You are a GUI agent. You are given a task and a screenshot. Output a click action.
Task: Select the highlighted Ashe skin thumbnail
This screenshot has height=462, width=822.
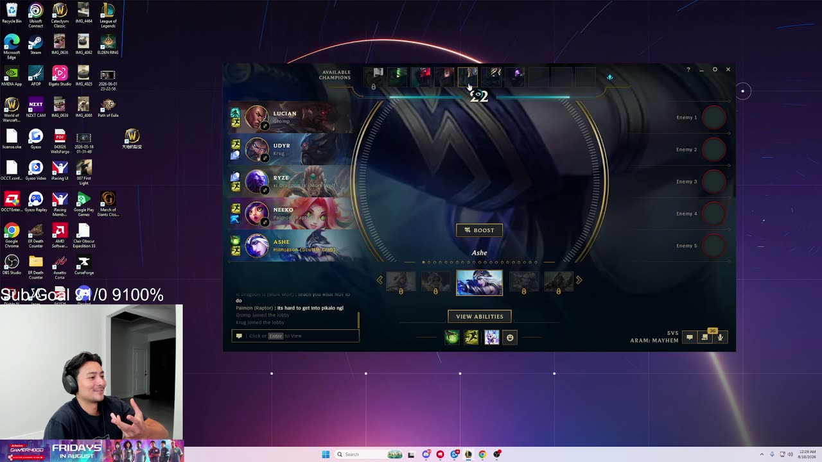[x=479, y=283]
